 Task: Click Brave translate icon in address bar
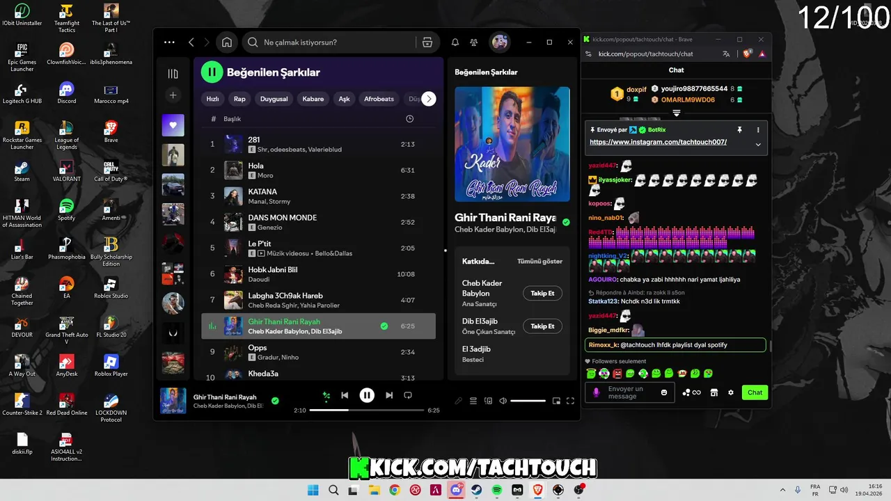tap(726, 54)
